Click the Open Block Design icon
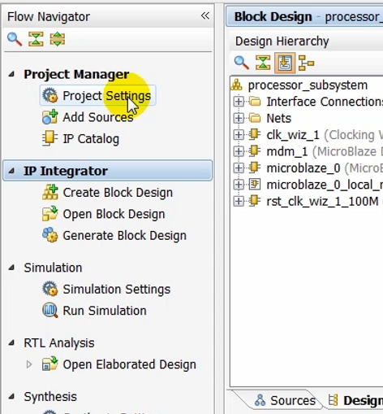This screenshot has width=383, height=414. point(50,214)
